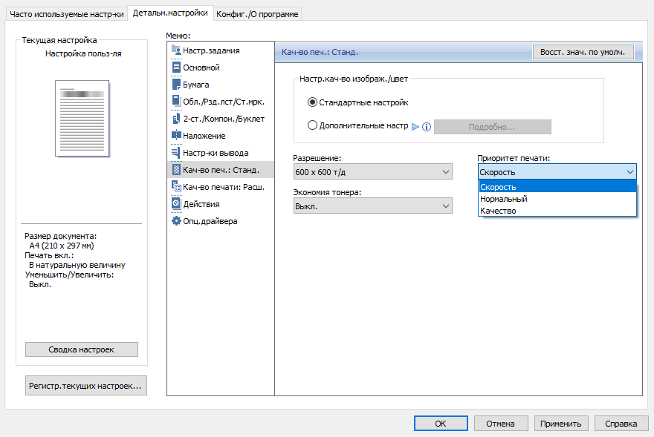Click the Настр.задания menu icon
Screen dimensions: 654x437
click(176, 50)
